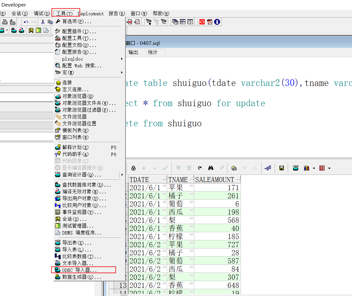Click the 2021/6/2 date cell in the 648 row
The height and width of the screenshot is (296, 352).
click(148, 285)
